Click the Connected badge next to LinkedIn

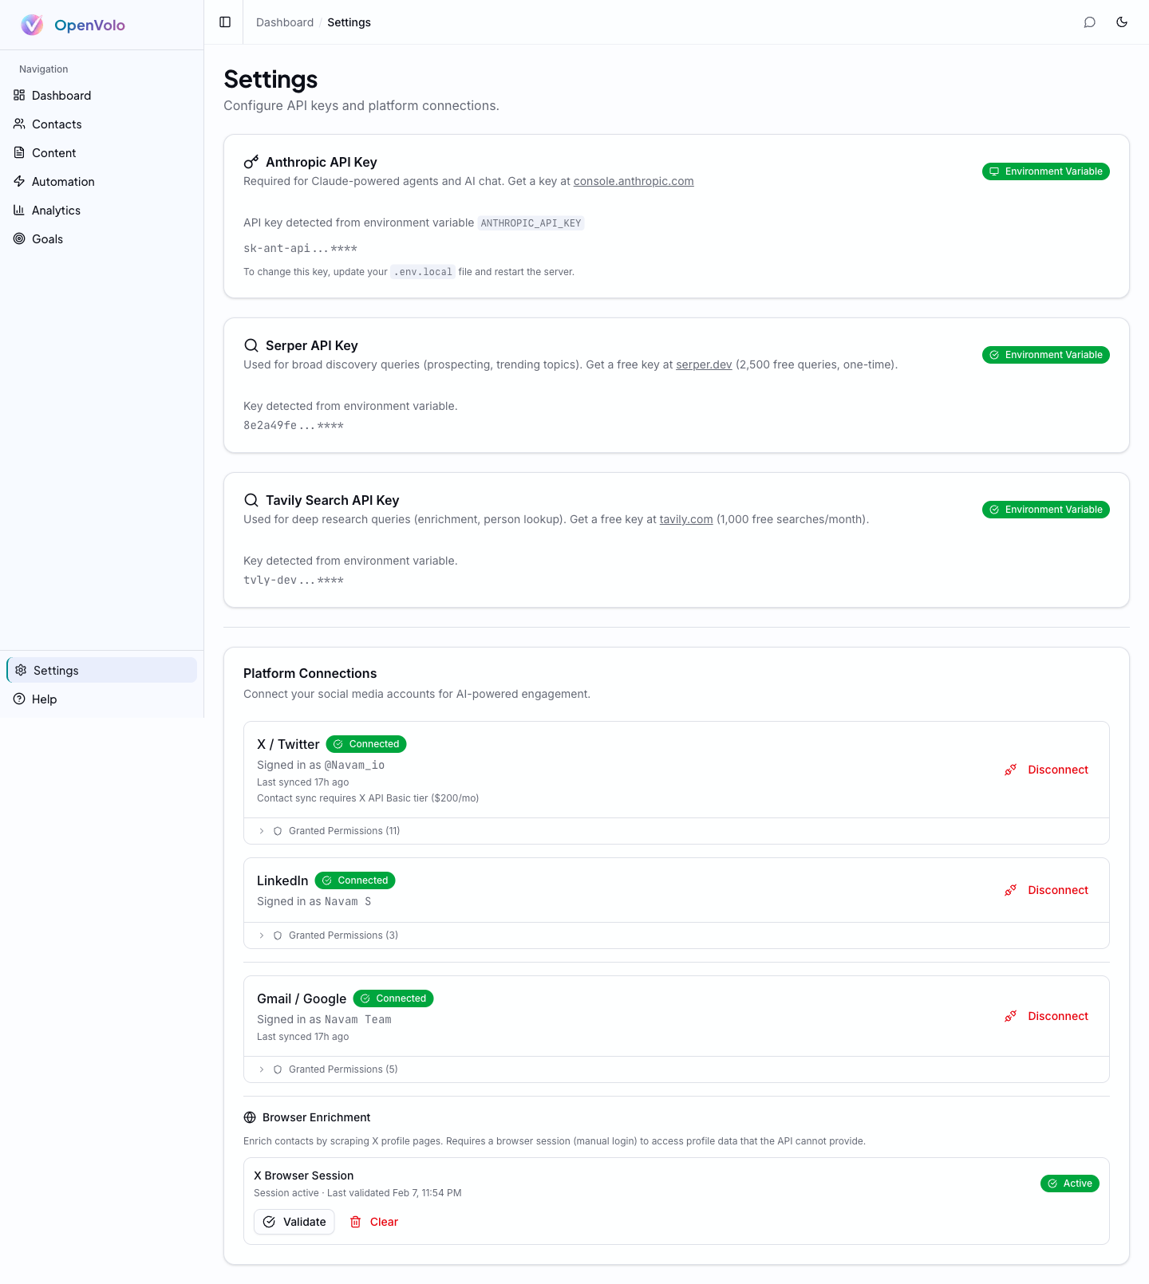click(355, 880)
